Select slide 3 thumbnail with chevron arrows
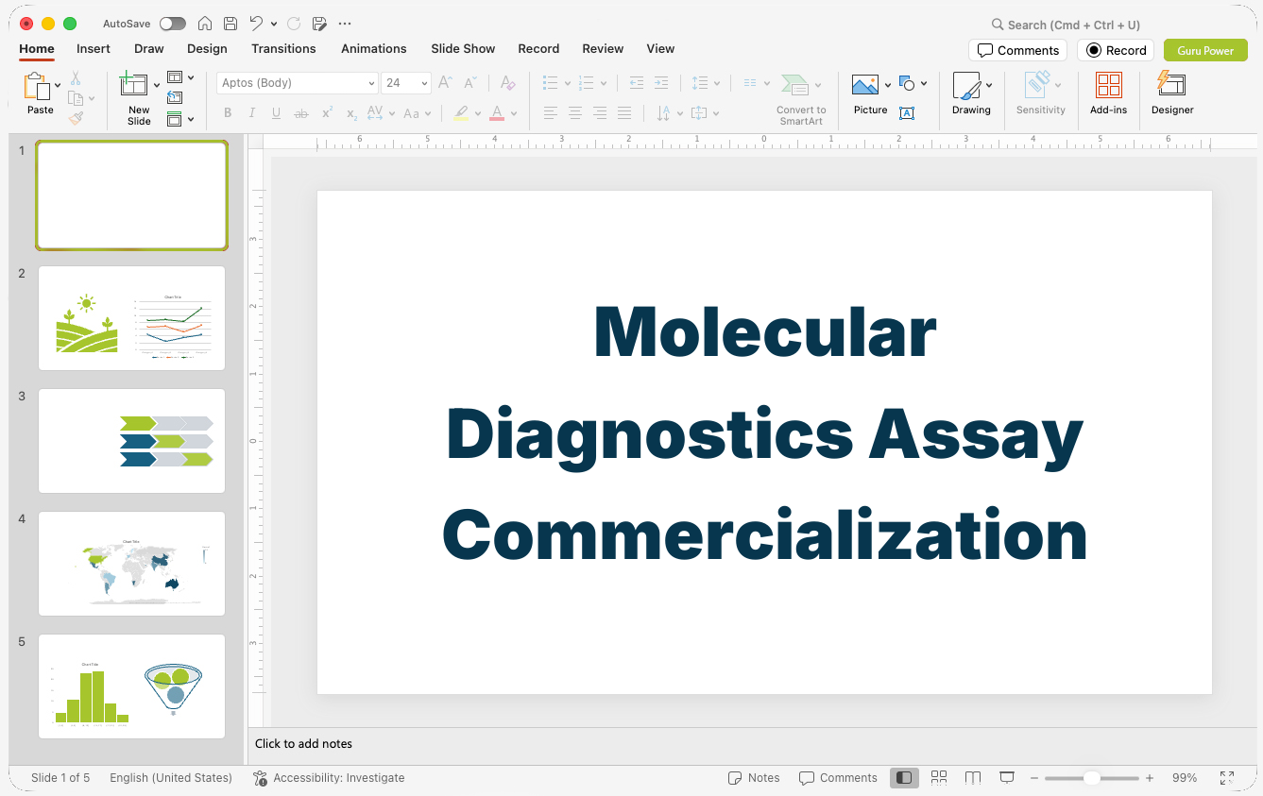The width and height of the screenshot is (1263, 796). [x=132, y=441]
